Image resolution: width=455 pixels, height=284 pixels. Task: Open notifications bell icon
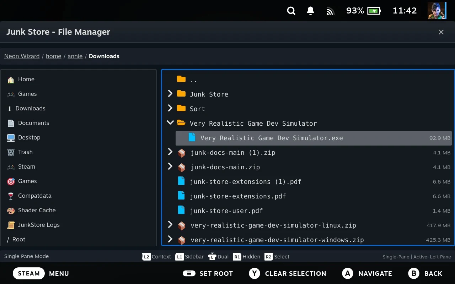(x=310, y=11)
